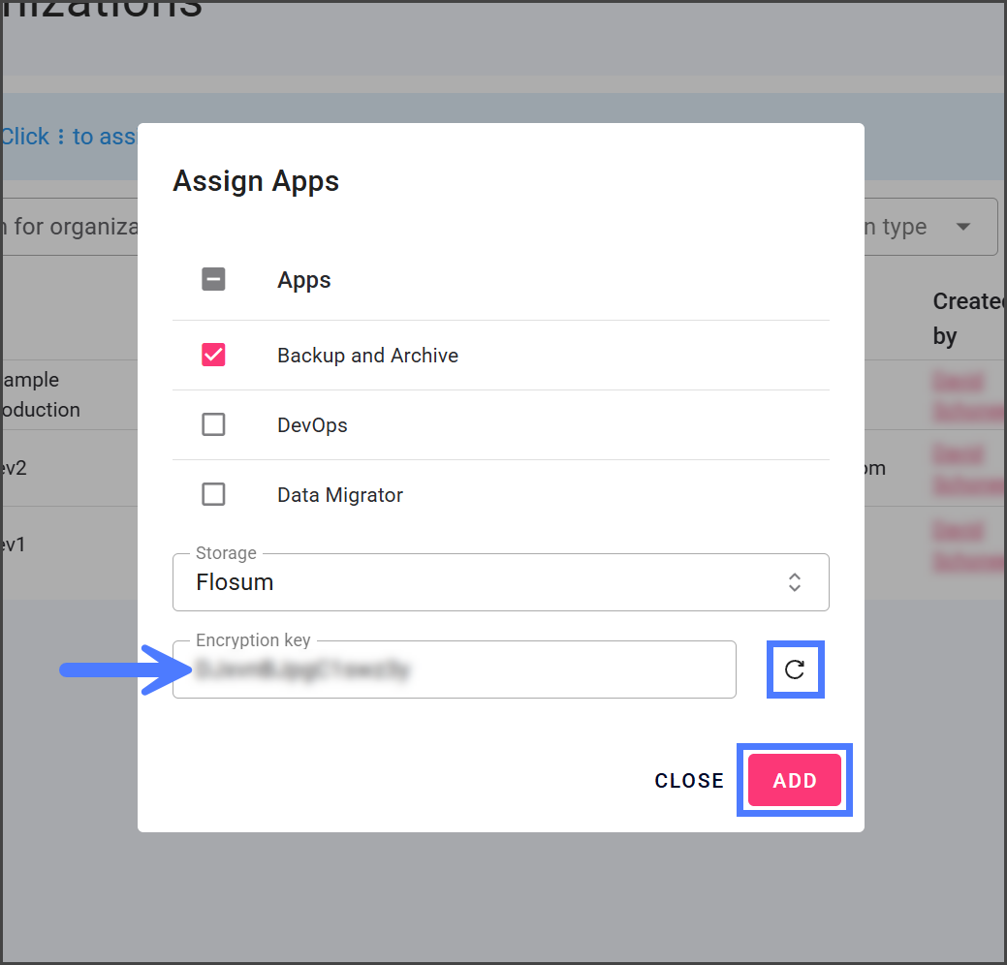Click the vertical dots icon in info banner
The image size is (1007, 965).
[x=61, y=137]
